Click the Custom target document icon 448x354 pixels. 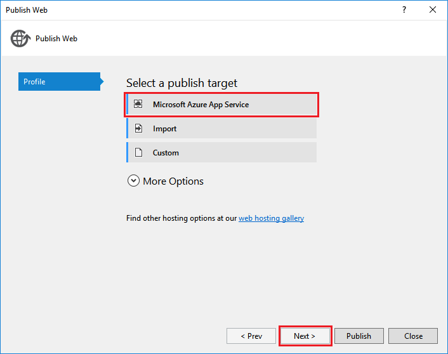pyautogui.click(x=138, y=153)
